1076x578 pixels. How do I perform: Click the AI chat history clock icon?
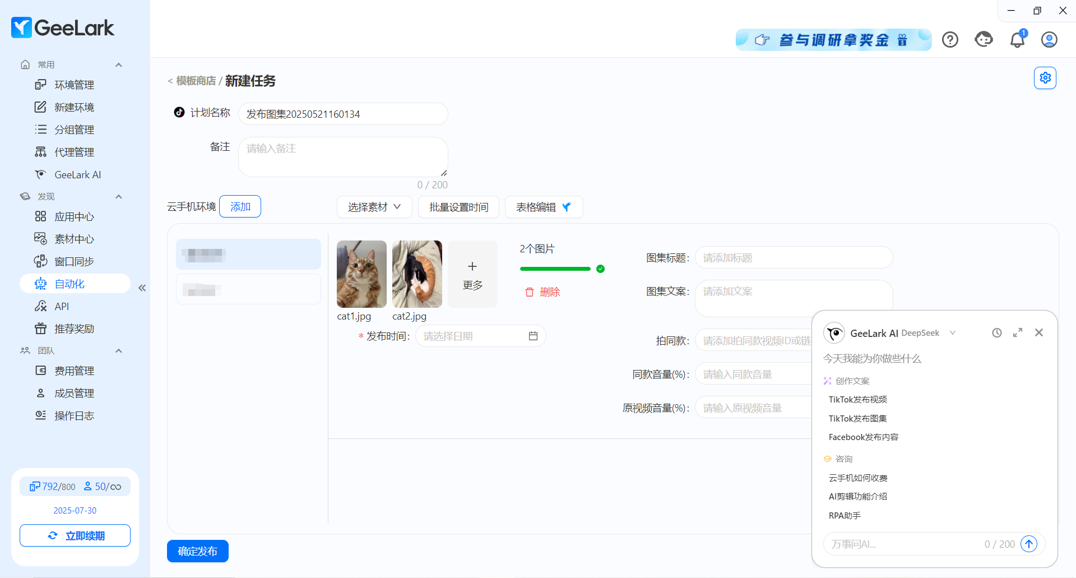tap(996, 333)
